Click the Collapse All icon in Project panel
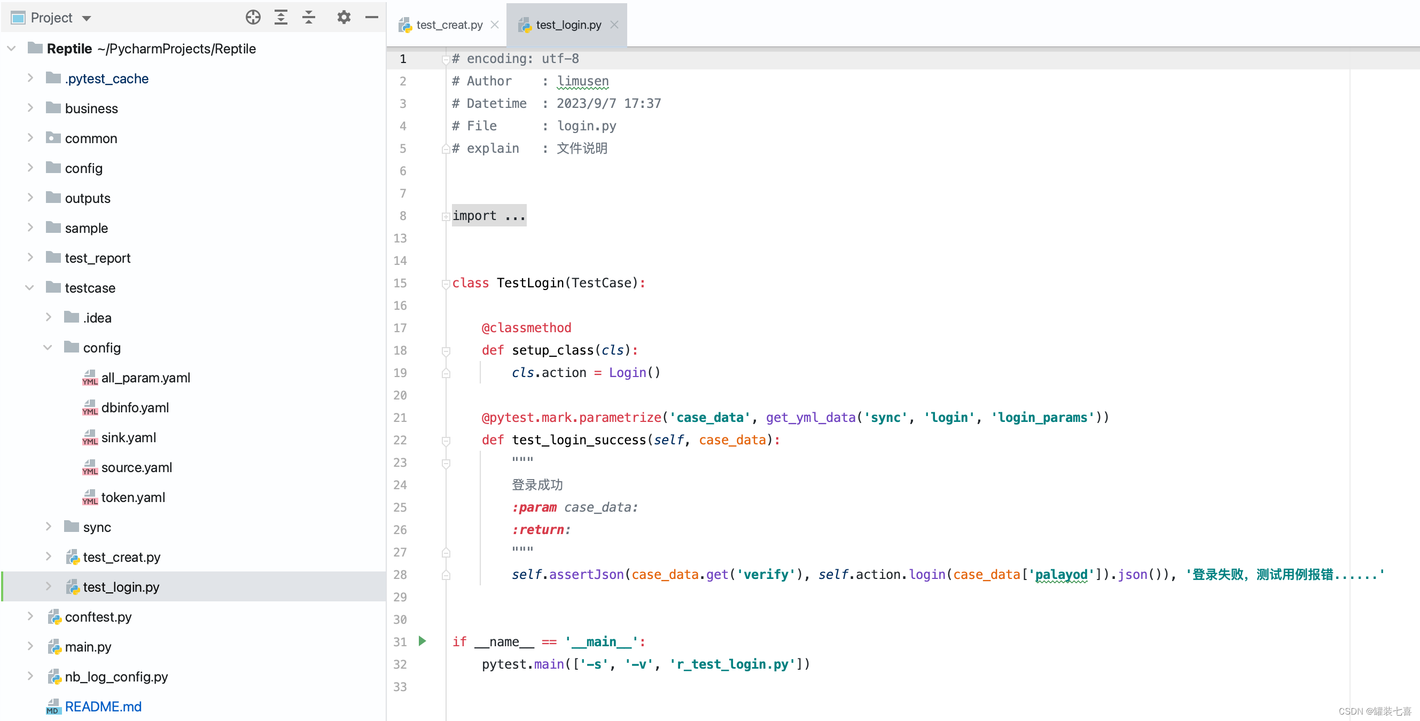1420x721 pixels. click(309, 18)
